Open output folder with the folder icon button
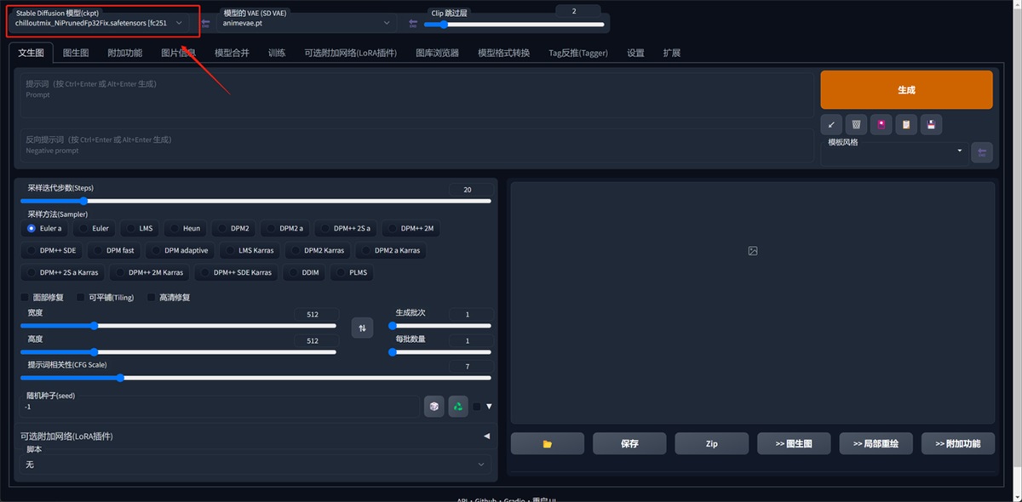Image resolution: width=1022 pixels, height=502 pixels. click(x=547, y=443)
